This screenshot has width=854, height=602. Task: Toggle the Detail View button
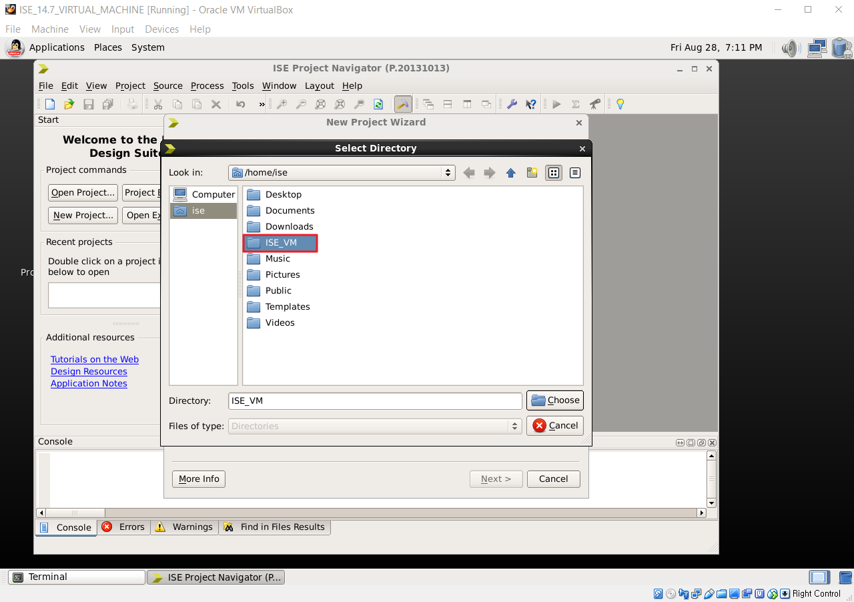tap(574, 173)
